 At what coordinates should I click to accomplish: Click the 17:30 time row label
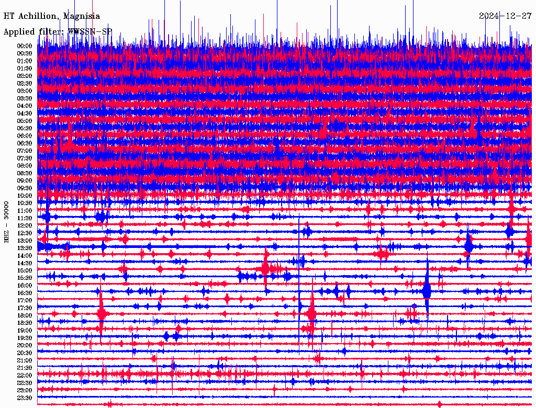[25, 308]
